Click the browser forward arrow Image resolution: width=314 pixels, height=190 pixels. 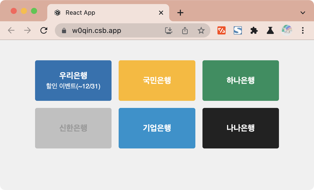coord(27,31)
